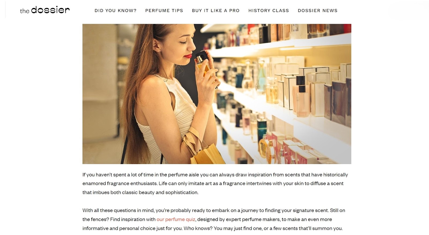Click the dossier logo
The width and height of the screenshot is (429, 235).
pos(45,10)
